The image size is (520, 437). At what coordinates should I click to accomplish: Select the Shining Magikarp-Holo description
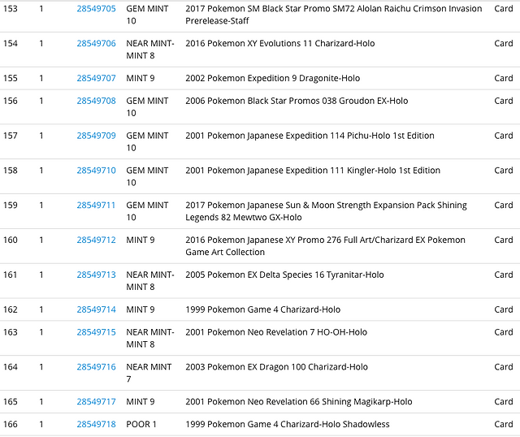click(x=299, y=402)
